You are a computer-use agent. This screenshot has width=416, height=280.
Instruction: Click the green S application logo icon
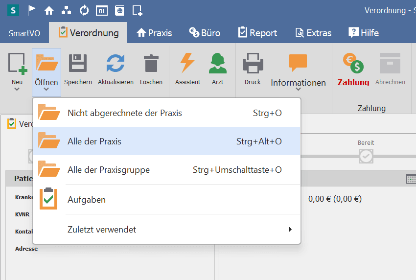pos(13,11)
